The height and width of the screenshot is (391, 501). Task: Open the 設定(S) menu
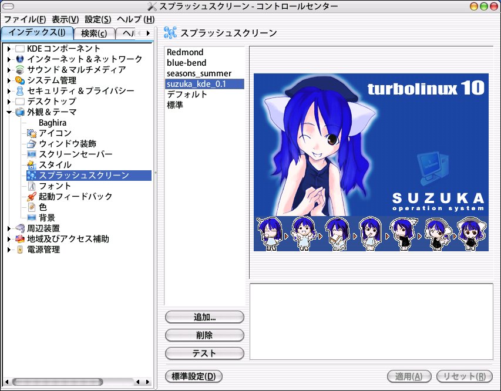97,19
